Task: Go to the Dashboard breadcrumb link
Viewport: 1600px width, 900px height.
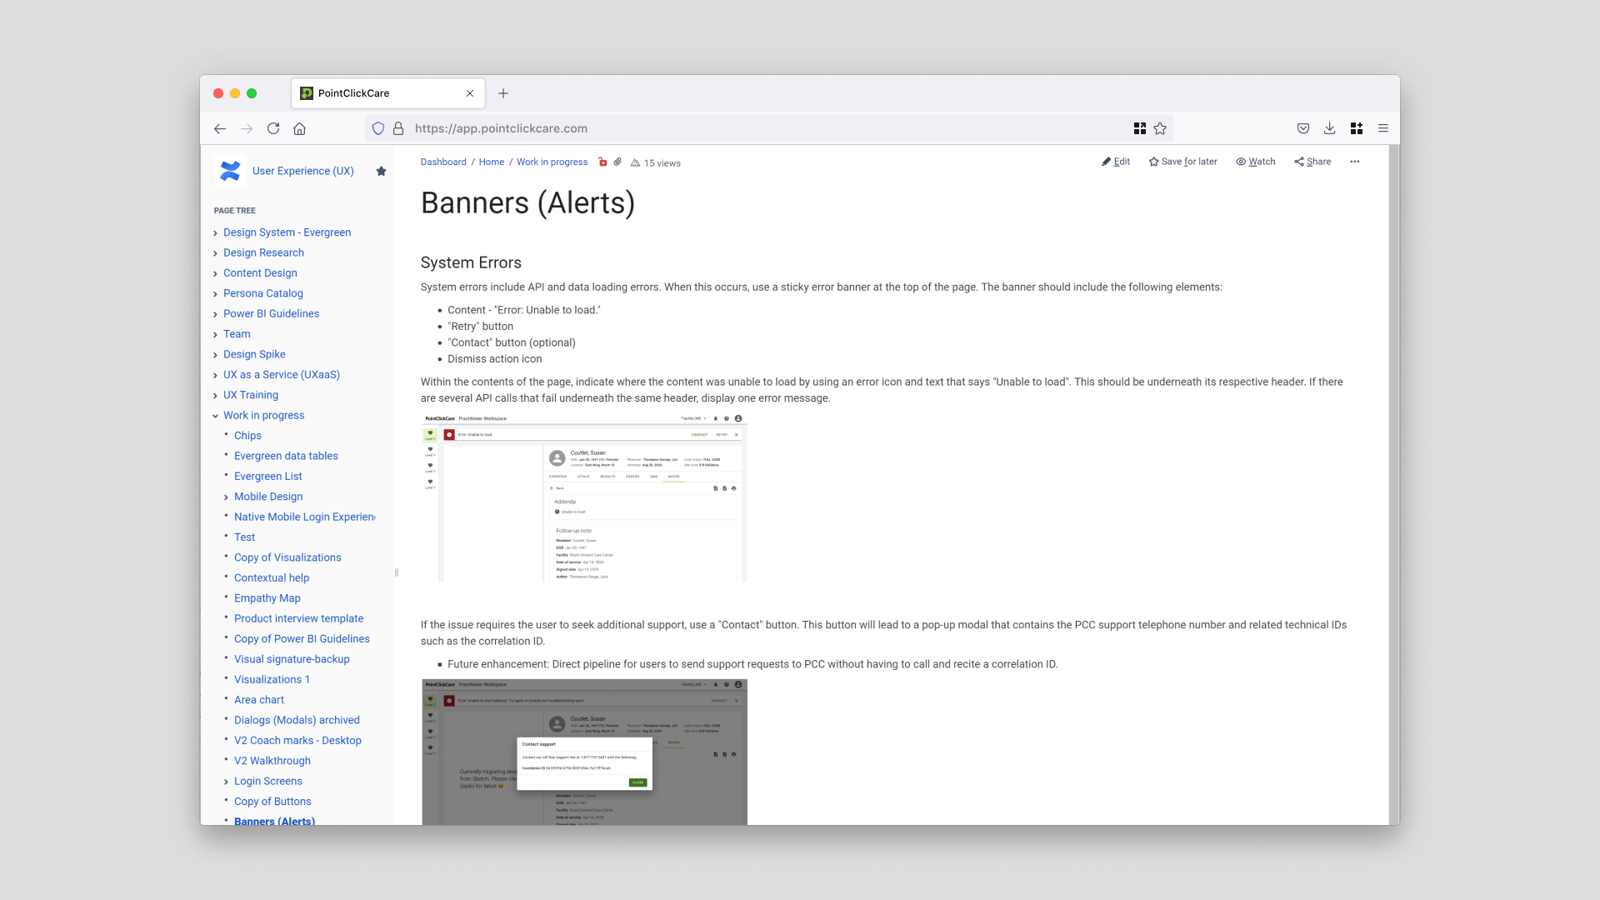Action: 443,162
